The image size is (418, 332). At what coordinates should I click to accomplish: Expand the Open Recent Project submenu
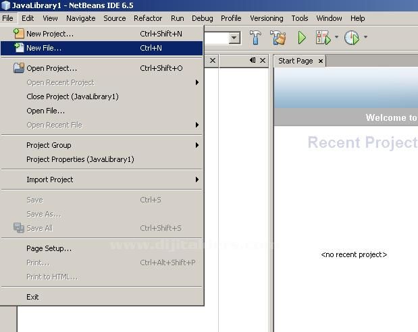pyautogui.click(x=101, y=82)
